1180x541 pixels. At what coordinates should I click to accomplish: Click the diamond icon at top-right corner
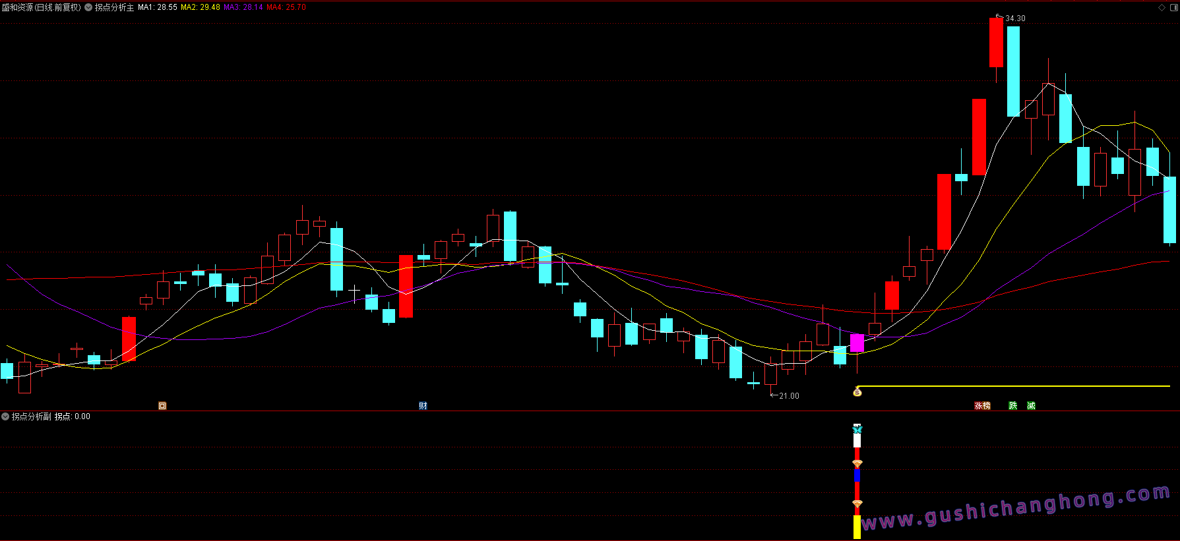click(1162, 7)
